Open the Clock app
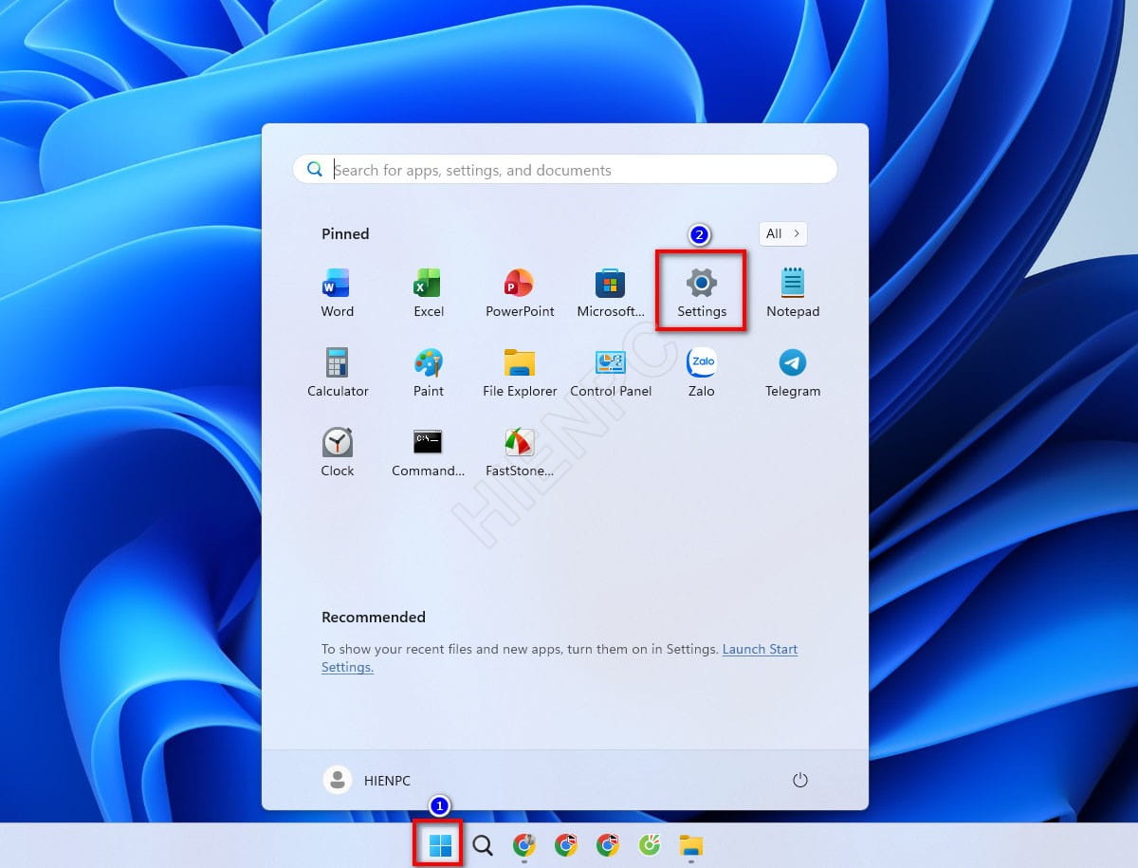The image size is (1138, 868). coord(338,452)
